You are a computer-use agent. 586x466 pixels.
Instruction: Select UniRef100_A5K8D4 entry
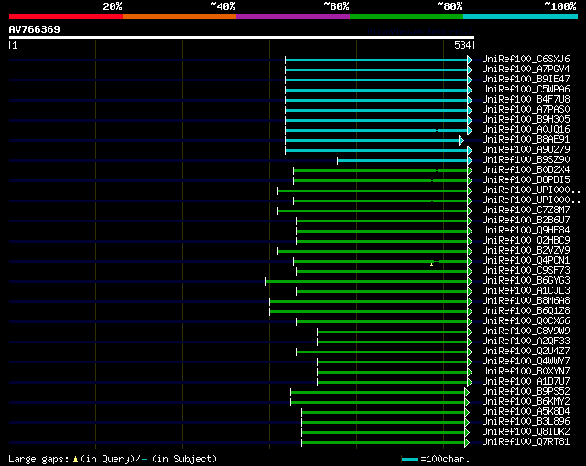(526, 412)
